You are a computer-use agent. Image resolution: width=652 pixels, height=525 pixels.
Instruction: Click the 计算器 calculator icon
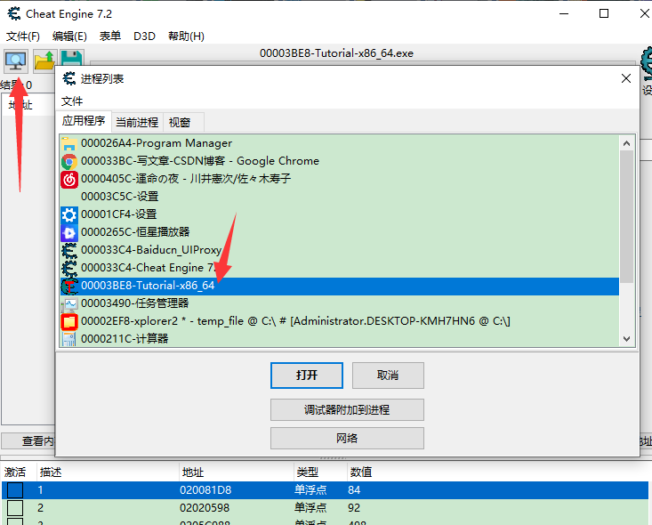click(69, 339)
